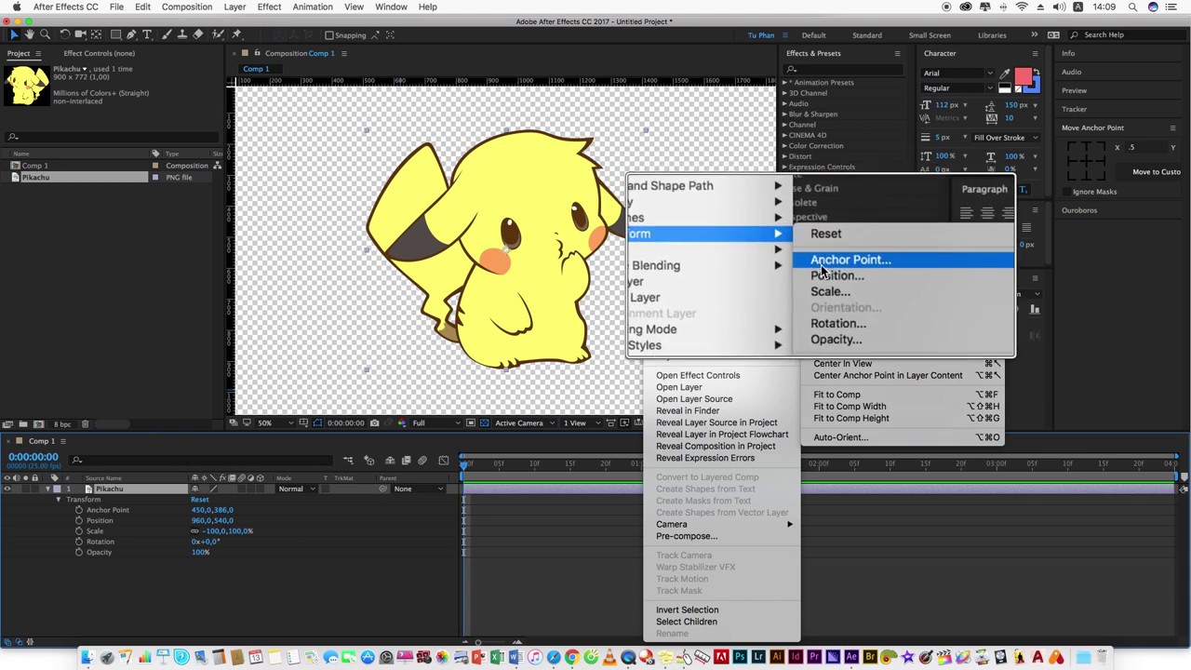Click the Motion Blur enable icon in timeline

pos(422,460)
